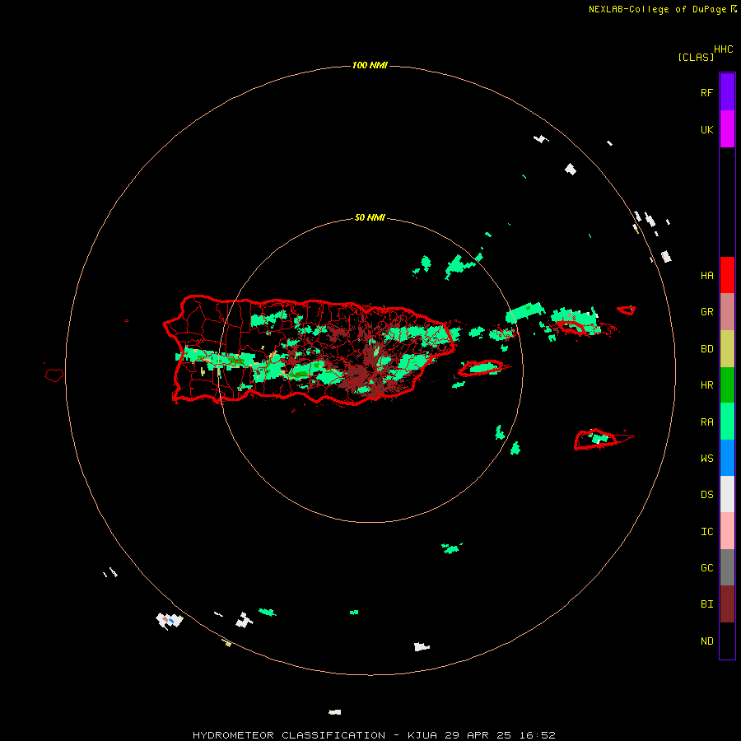This screenshot has height=741, width=741.
Task: Click the "BI" legend label
Action: coord(706,604)
